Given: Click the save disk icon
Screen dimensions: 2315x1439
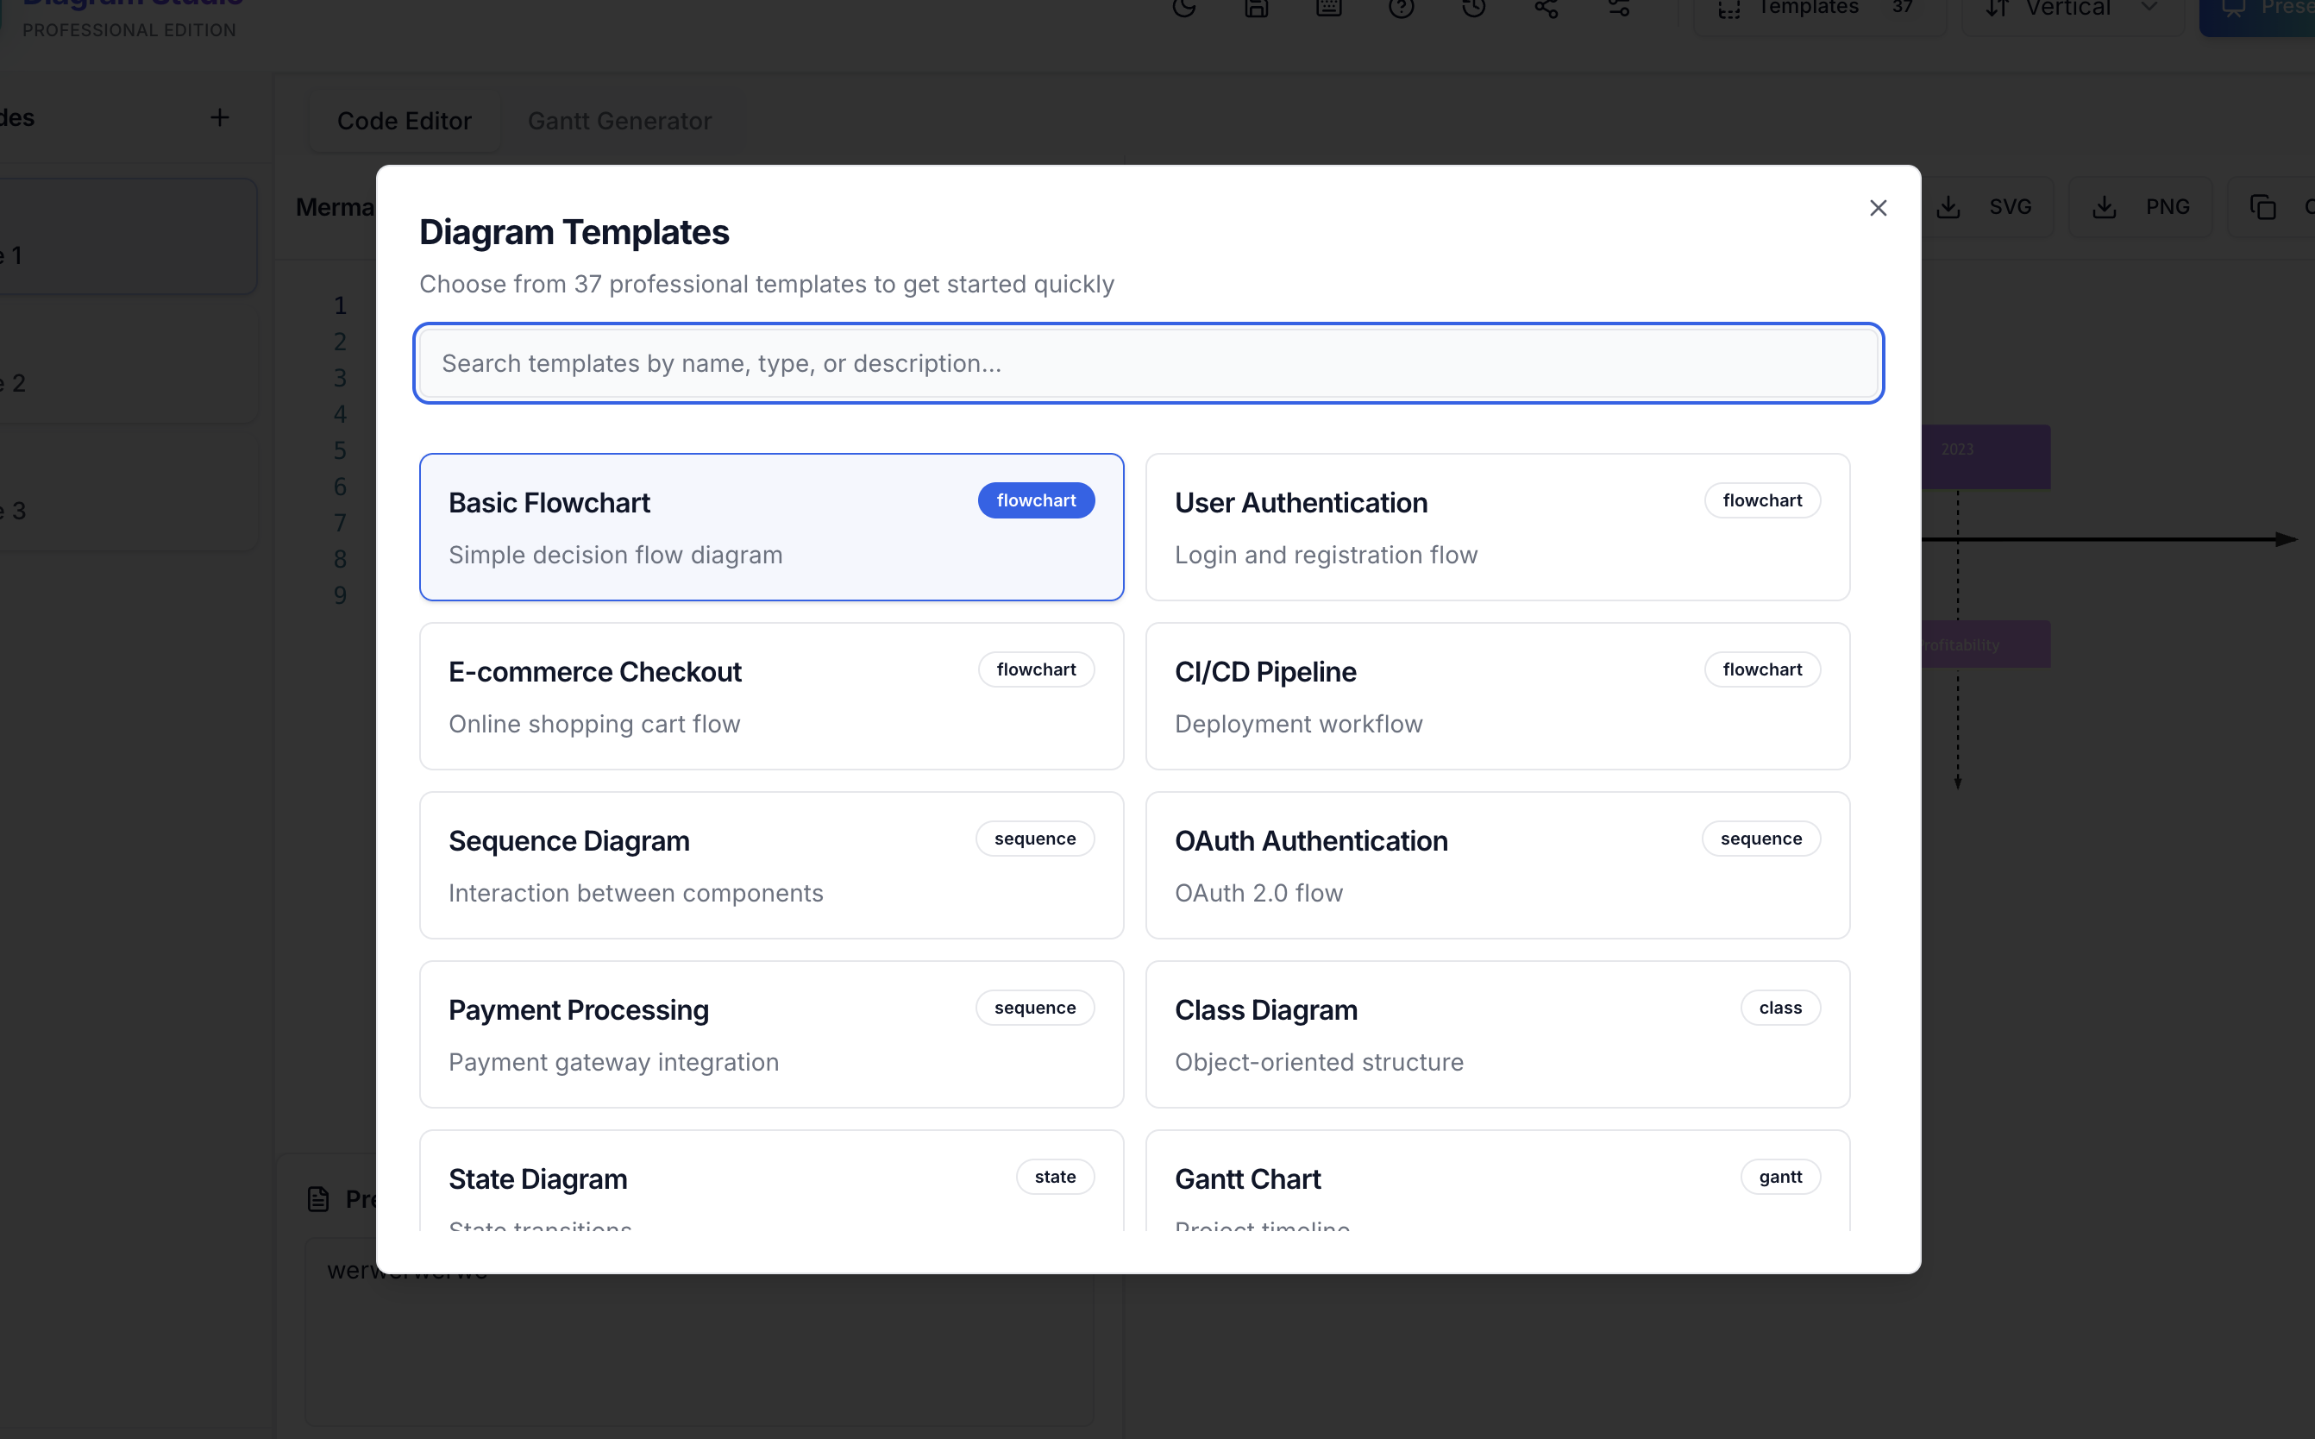Looking at the screenshot, I should click(1256, 8).
